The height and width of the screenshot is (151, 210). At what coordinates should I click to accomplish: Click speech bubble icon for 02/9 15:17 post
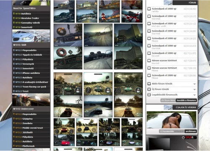pos(149,16)
